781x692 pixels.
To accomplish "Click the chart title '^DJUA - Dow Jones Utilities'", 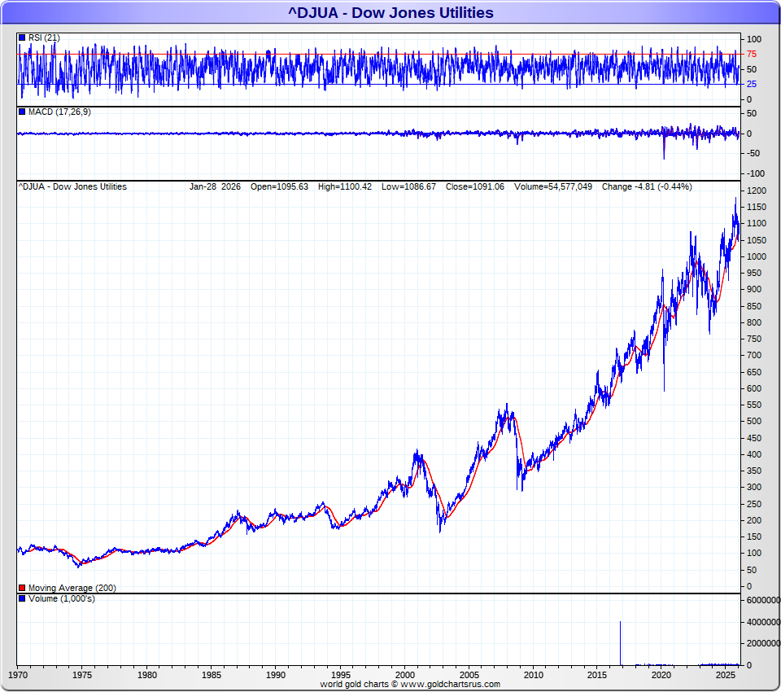I will 390,12.
